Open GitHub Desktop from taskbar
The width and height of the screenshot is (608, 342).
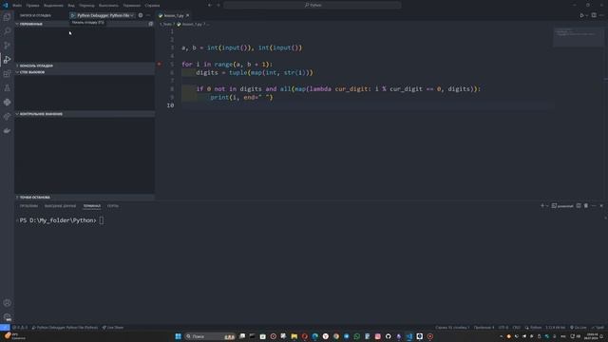click(x=389, y=336)
